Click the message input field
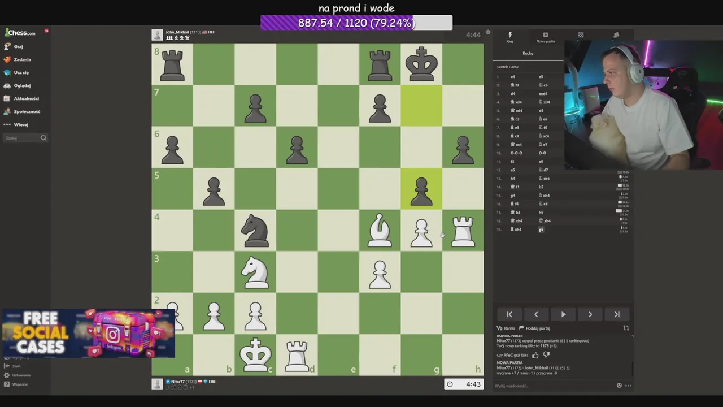 click(554, 386)
